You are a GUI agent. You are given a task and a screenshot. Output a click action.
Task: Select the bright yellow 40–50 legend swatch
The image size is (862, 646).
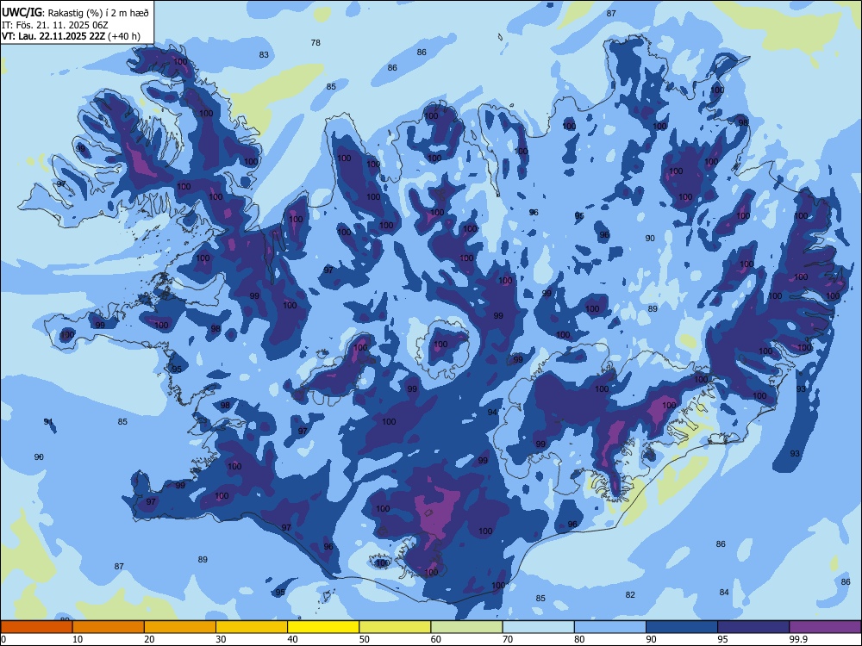click(x=323, y=627)
